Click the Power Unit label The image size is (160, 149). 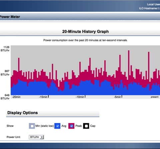pyautogui.click(x=13, y=137)
